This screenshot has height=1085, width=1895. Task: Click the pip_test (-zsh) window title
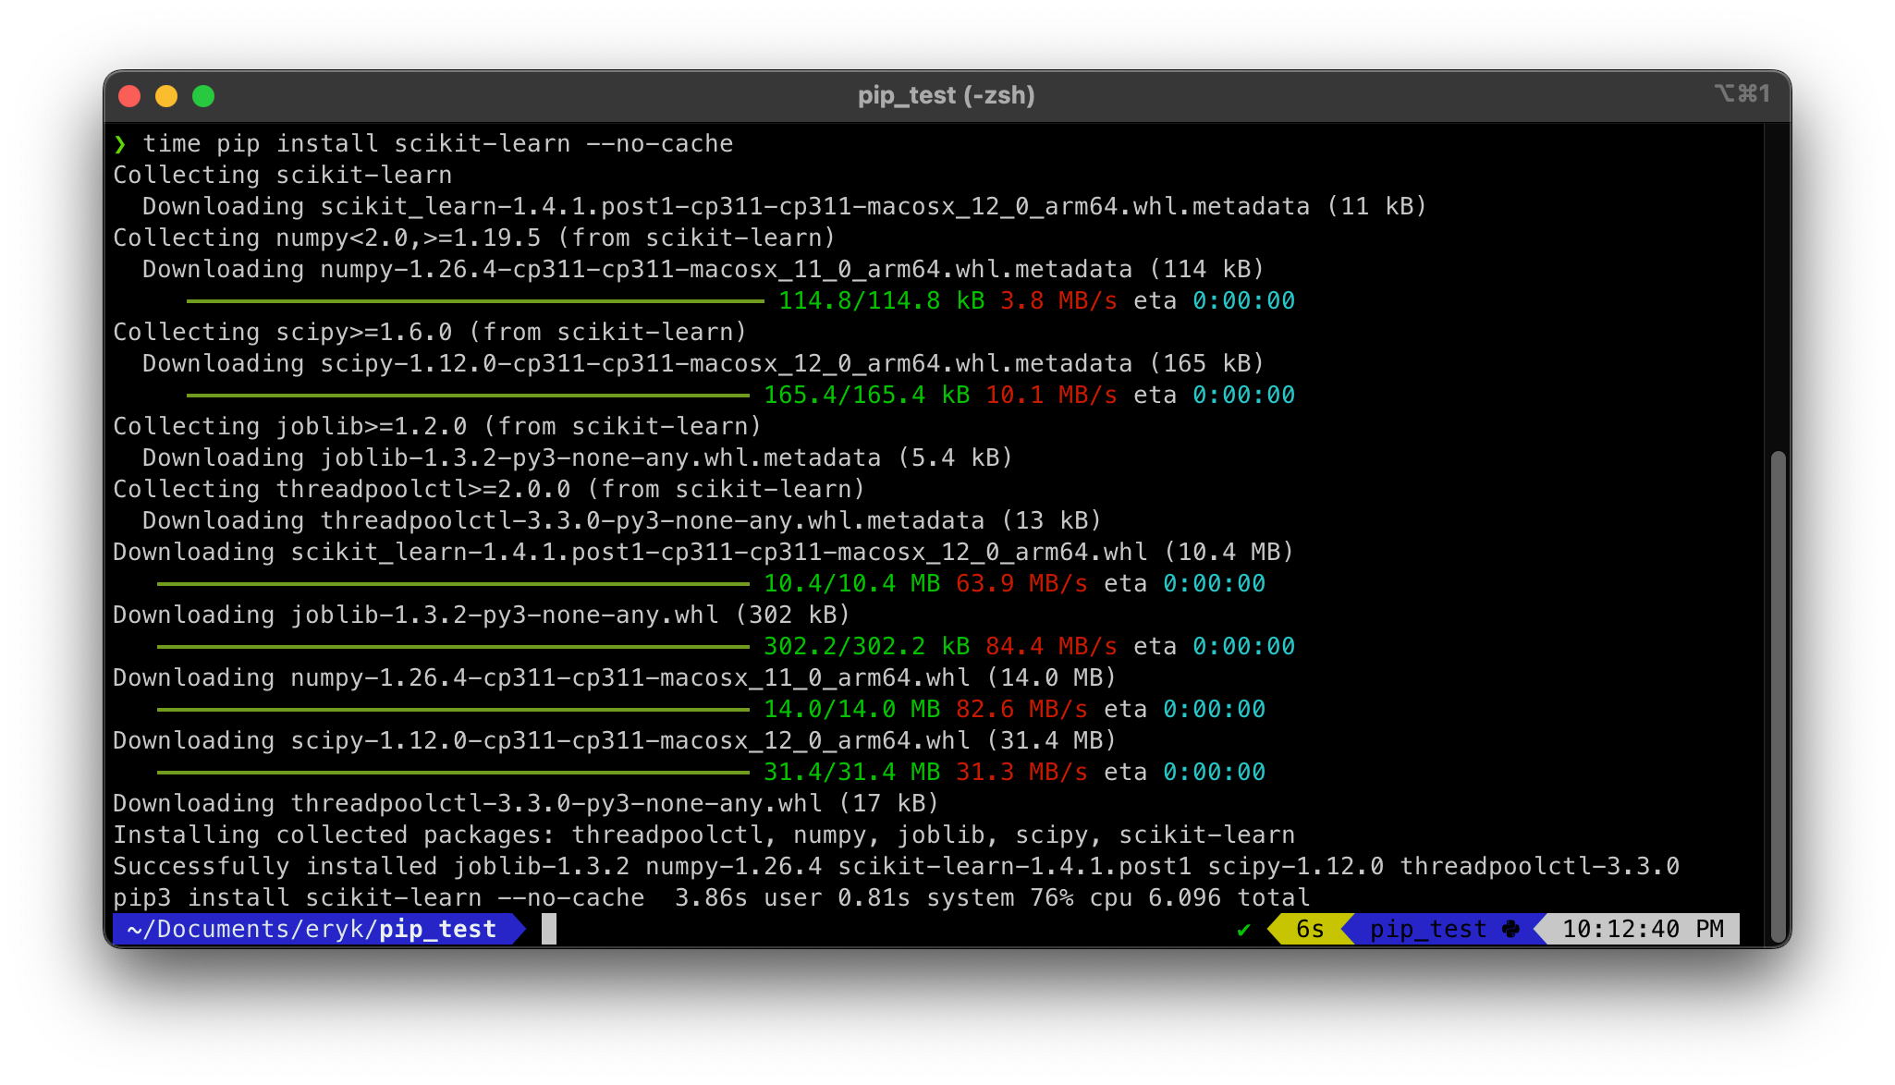tap(946, 95)
